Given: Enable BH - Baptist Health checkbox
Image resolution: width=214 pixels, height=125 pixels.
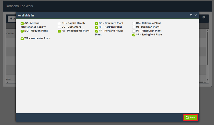Looking at the screenshot, I should coord(59,23).
